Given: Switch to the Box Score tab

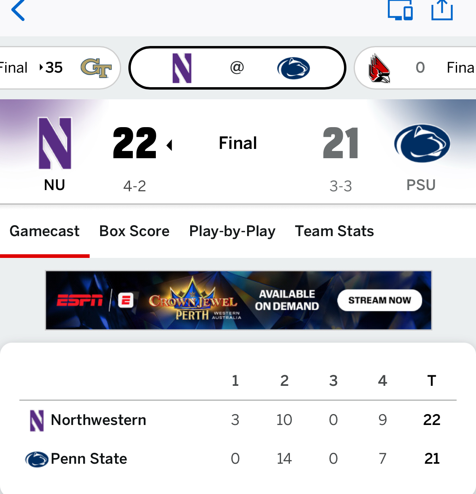Looking at the screenshot, I should click(x=134, y=231).
